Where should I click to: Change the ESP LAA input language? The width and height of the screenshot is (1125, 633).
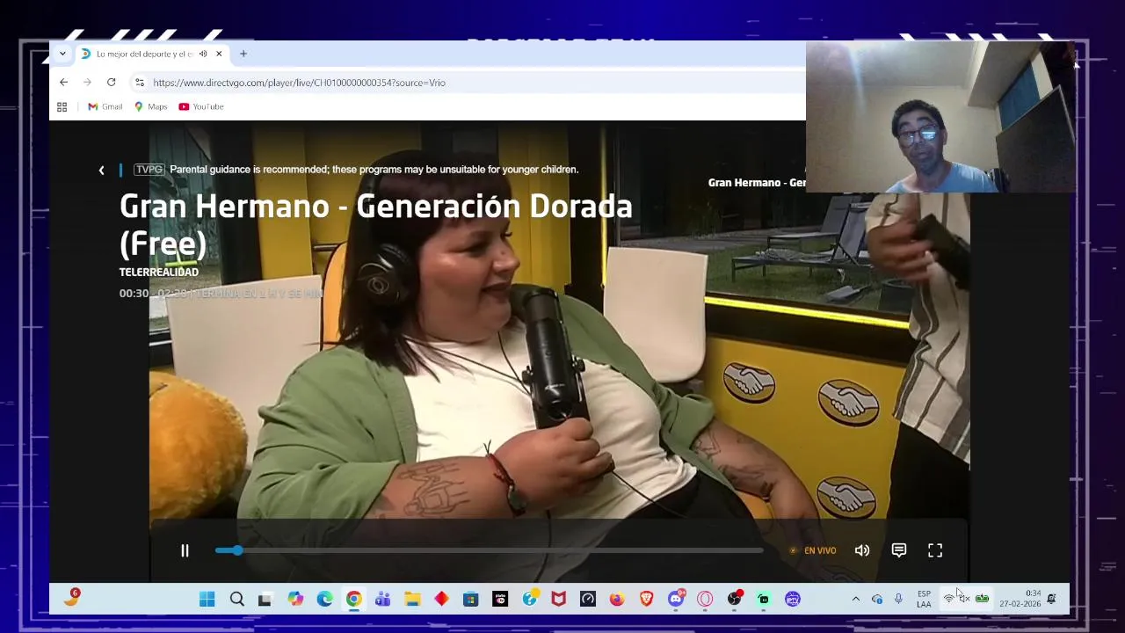(924, 599)
